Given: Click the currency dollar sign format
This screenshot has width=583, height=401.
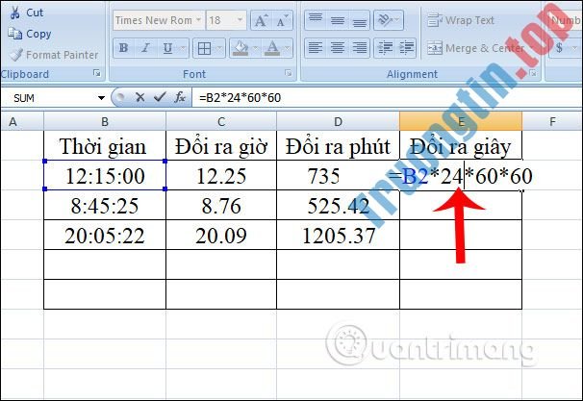Looking at the screenshot, I should (x=559, y=48).
